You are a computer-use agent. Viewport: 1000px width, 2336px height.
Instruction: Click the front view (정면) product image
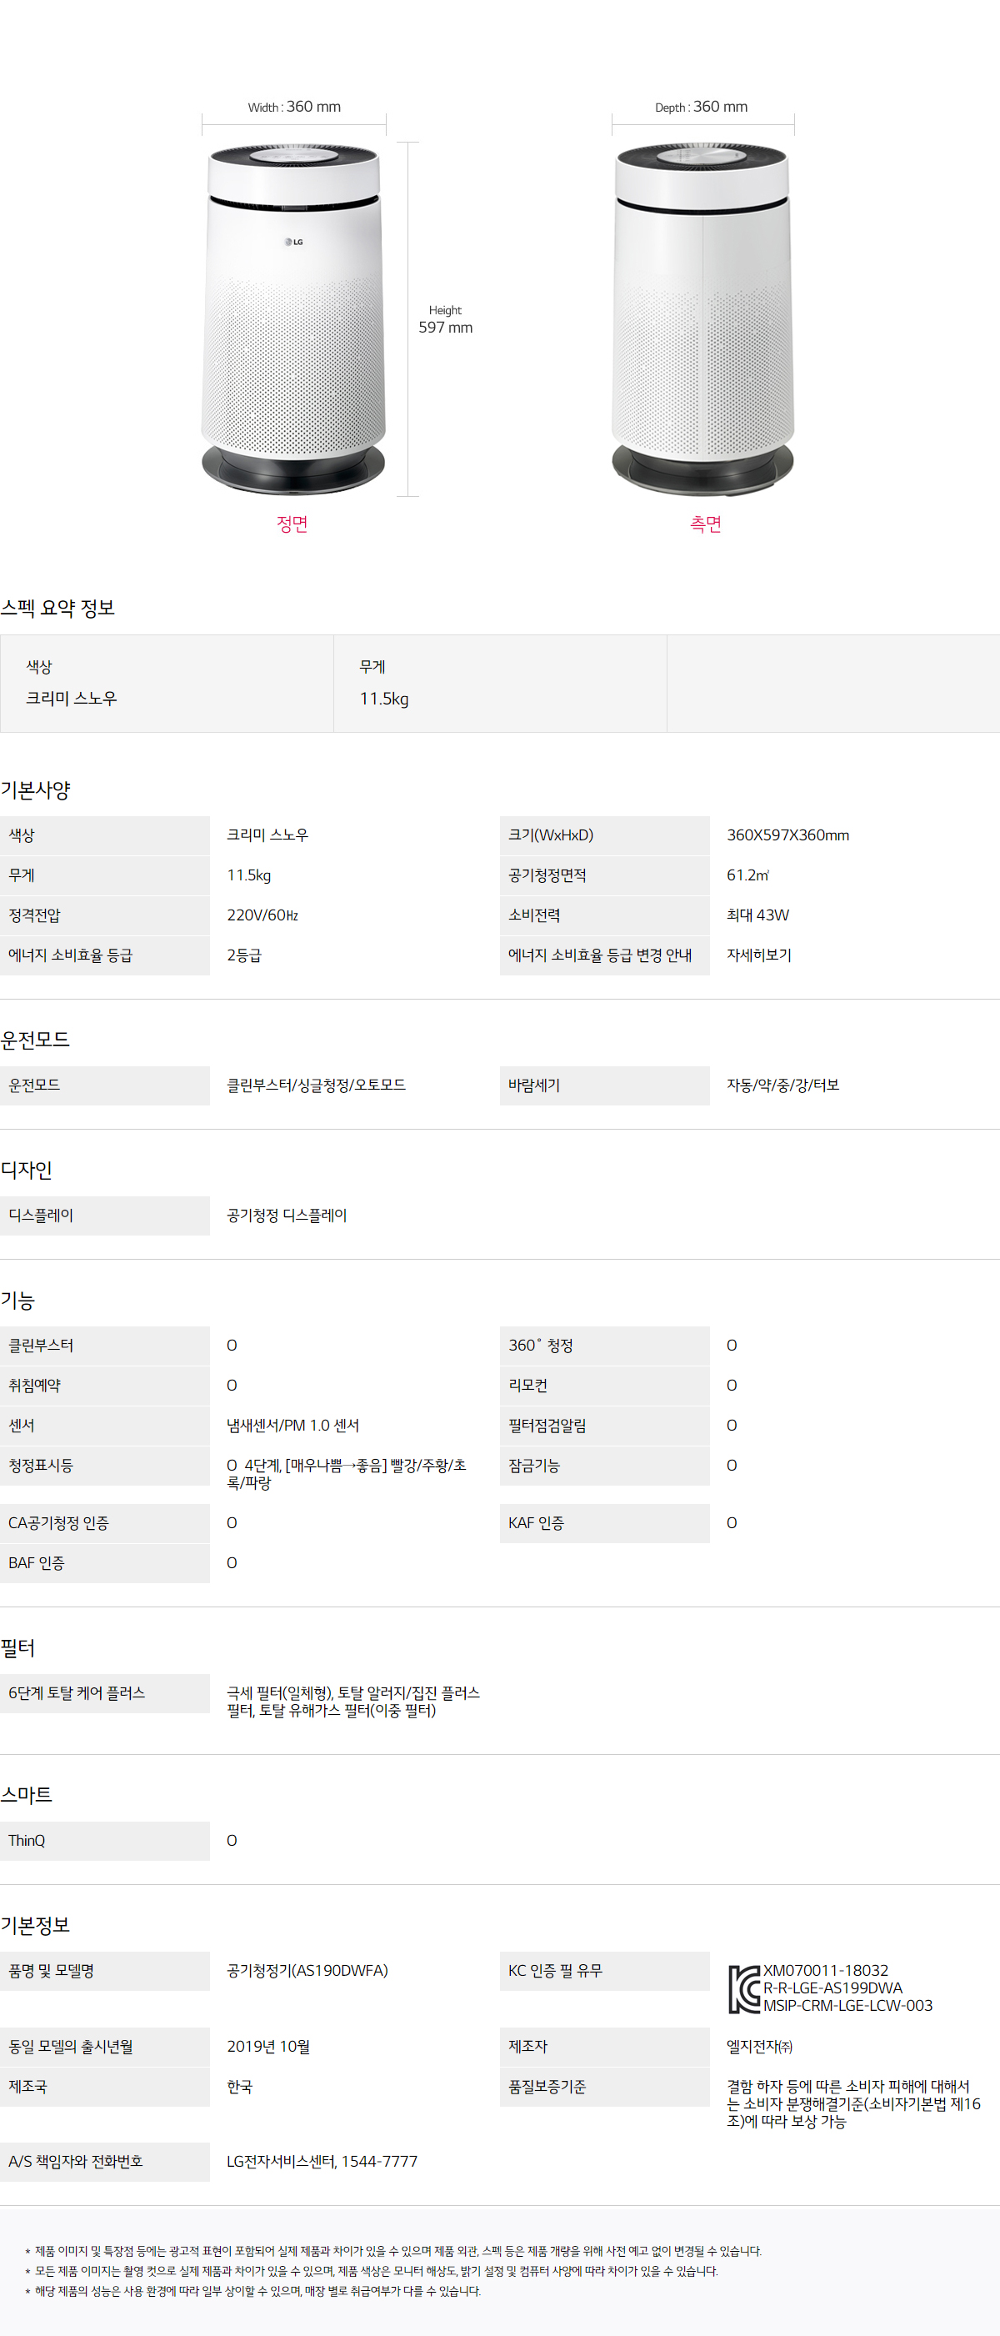(292, 318)
